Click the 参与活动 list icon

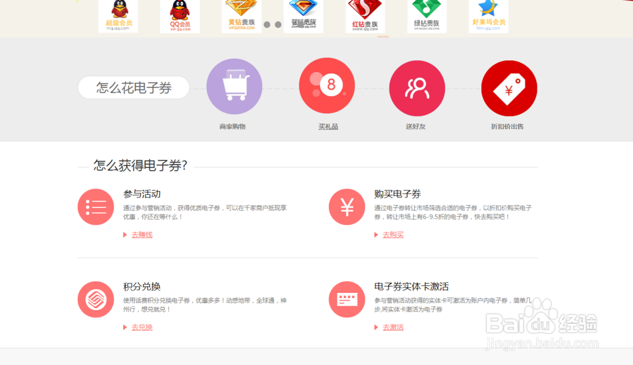point(96,206)
